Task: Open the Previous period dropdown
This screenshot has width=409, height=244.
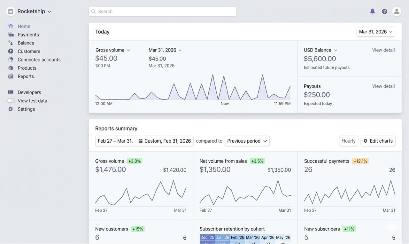Action: (247, 141)
